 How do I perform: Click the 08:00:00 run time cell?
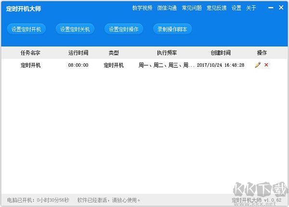[78, 65]
